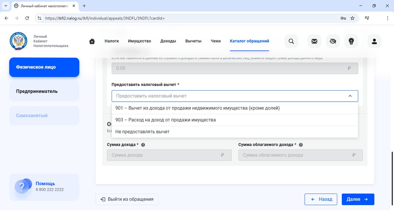Open the Чеки menu
This screenshot has width=394, height=210.
pos(216,41)
